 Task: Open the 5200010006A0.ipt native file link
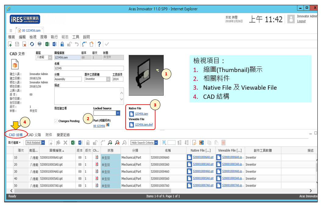tap(203, 157)
